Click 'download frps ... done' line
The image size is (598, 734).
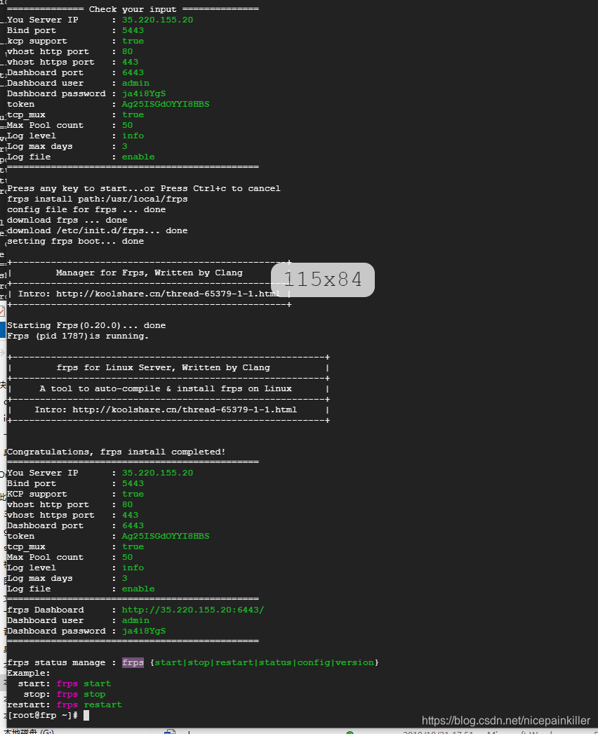coord(67,220)
